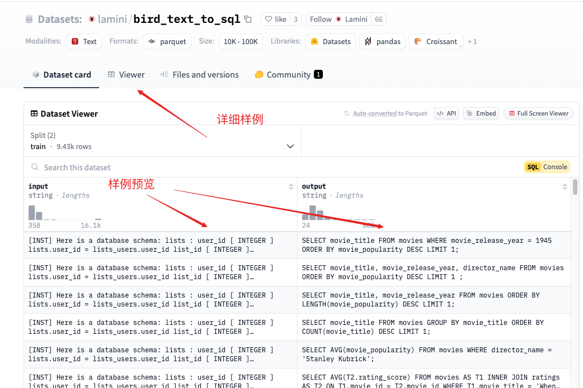Click the Embed button
Viewport: 583px width, 388px height.
(481, 113)
